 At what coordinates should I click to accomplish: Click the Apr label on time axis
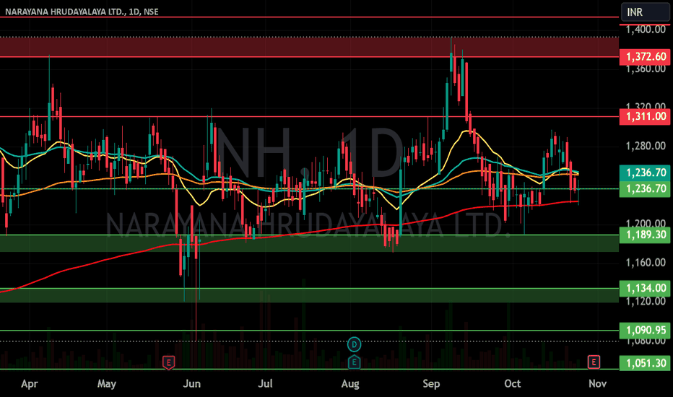(x=29, y=384)
